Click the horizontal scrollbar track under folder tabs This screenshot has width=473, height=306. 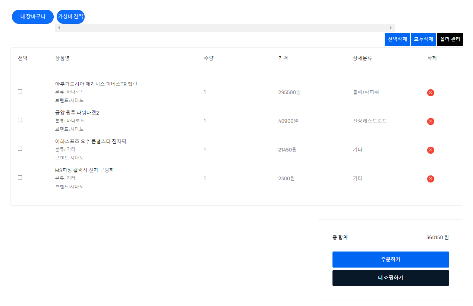click(x=225, y=28)
